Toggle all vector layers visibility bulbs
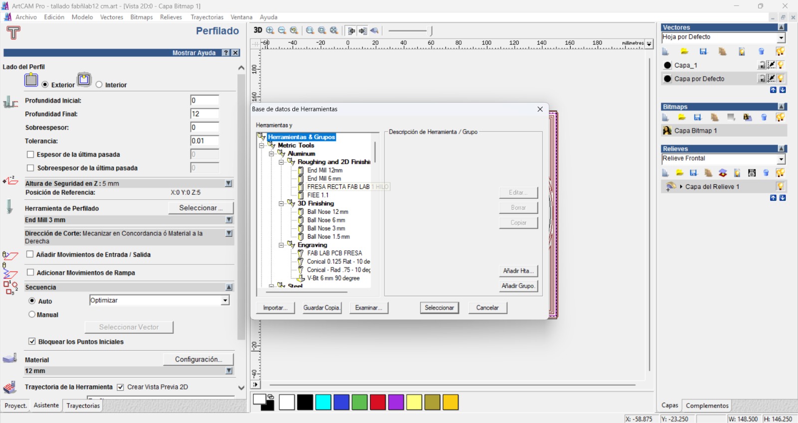The height and width of the screenshot is (423, 798). pos(780,51)
